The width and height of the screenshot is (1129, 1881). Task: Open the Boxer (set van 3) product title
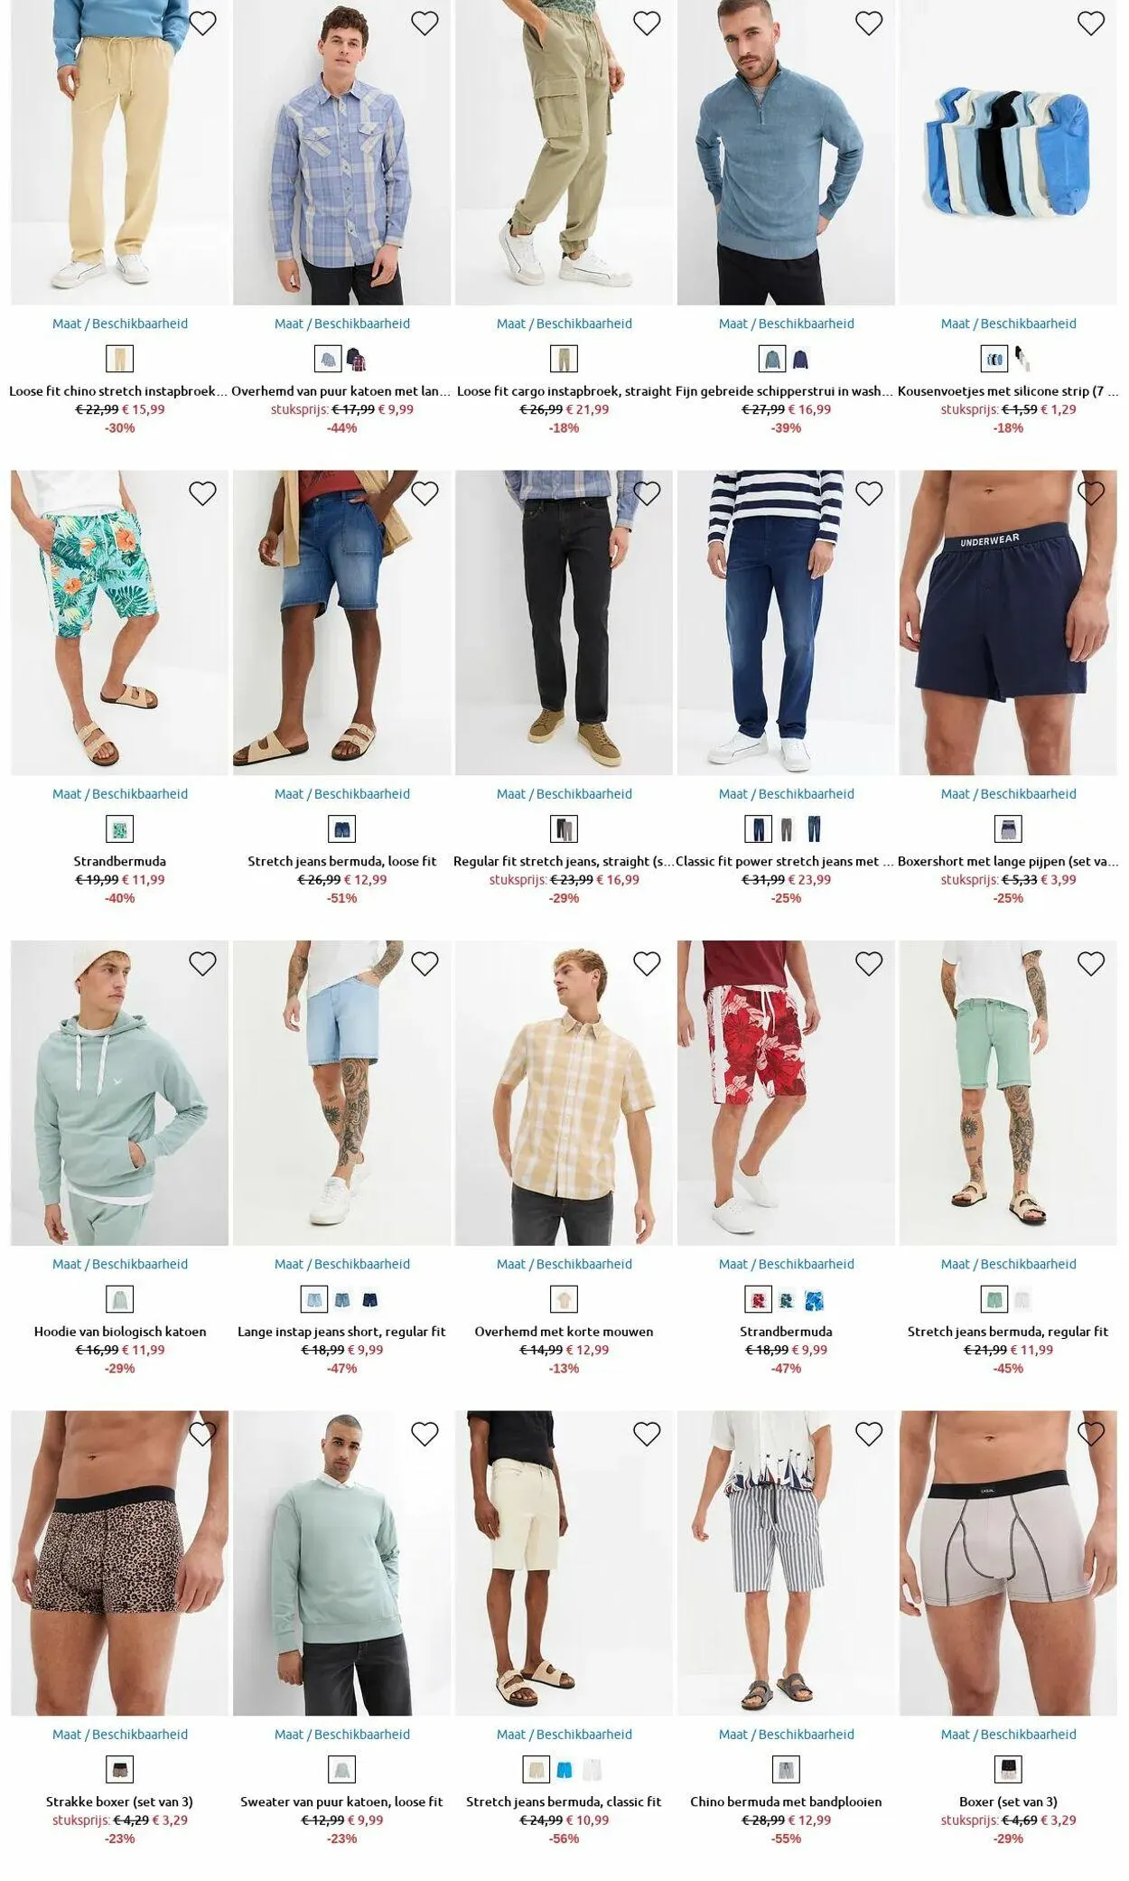click(x=1008, y=1802)
